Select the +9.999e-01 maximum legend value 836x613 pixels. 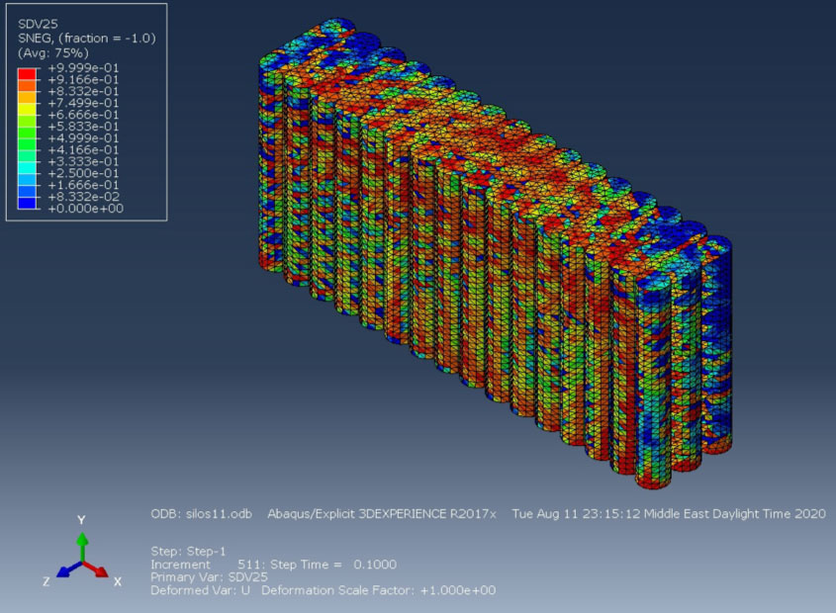coord(83,68)
